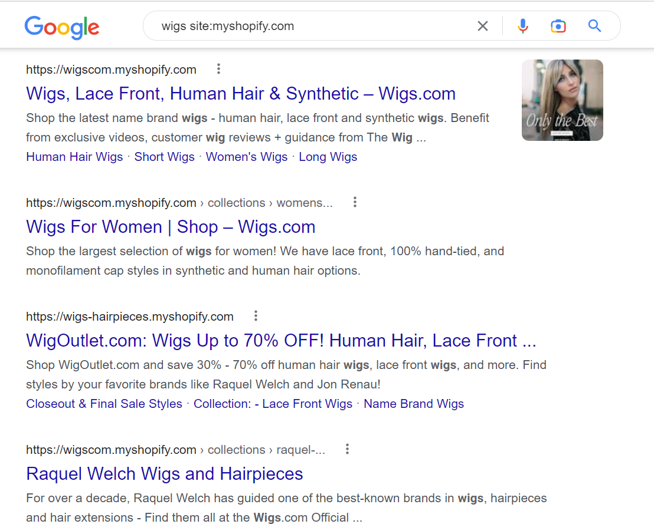654x524 pixels.
Task: Open options menu for wigs-hairpieces.myshopify.com result
Action: (x=256, y=316)
